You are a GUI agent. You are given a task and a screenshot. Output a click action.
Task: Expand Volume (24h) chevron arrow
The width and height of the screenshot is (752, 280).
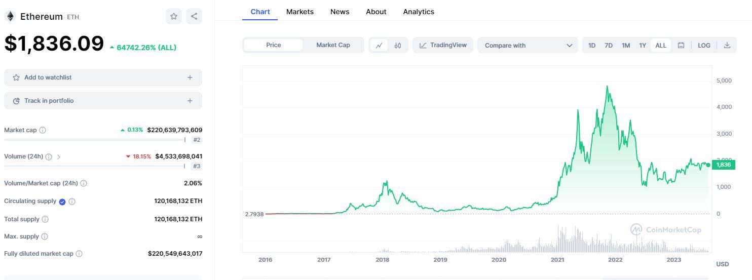pyautogui.click(x=59, y=157)
